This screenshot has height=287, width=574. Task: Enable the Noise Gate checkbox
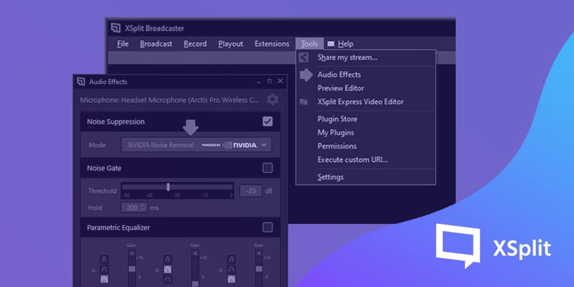tap(267, 168)
